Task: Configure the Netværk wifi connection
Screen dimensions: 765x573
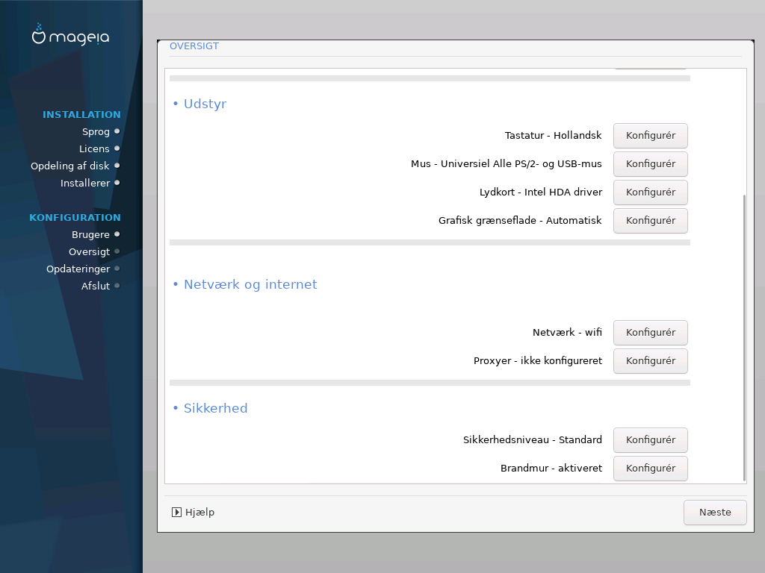Action: (651, 332)
